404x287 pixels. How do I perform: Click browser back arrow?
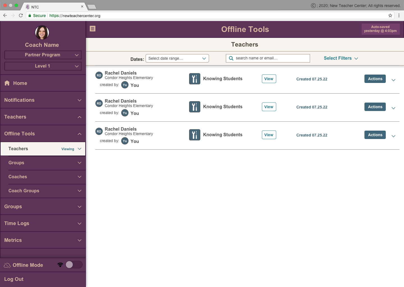tap(5, 15)
